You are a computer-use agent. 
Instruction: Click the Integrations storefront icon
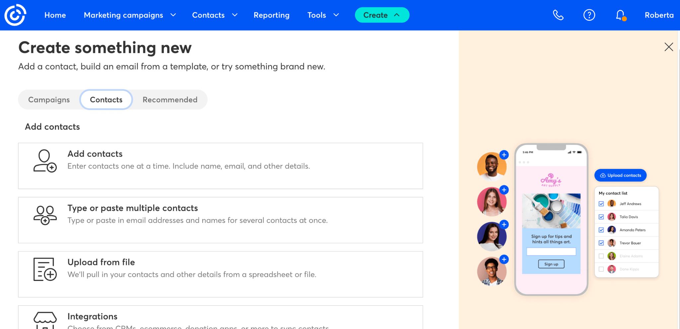(45, 320)
